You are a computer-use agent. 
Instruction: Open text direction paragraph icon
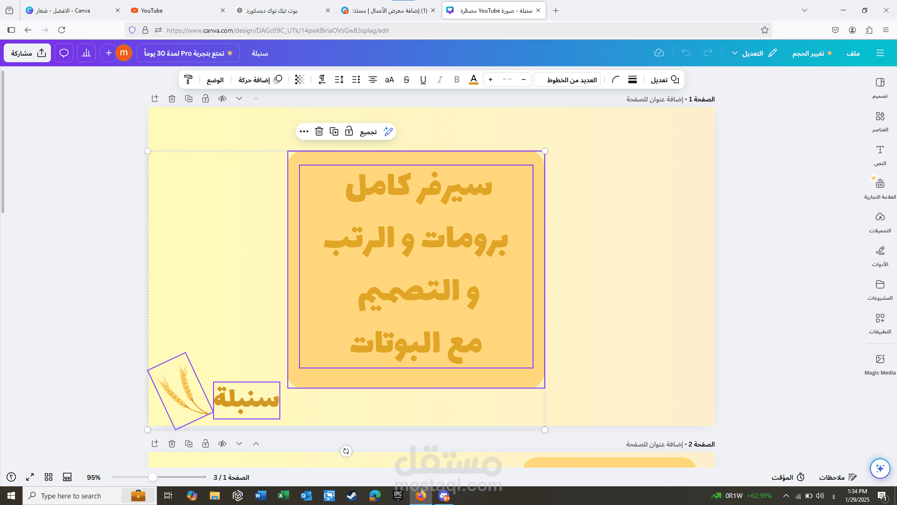pos(322,79)
